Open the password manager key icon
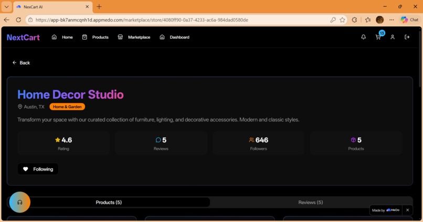The height and width of the screenshot is (222, 423). pyautogui.click(x=333, y=20)
